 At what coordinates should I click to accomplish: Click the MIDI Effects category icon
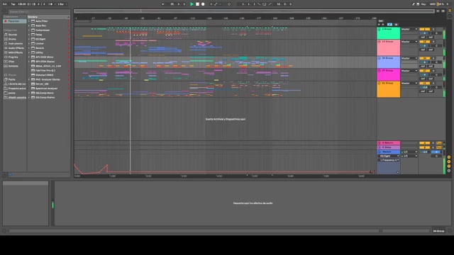click(6, 52)
